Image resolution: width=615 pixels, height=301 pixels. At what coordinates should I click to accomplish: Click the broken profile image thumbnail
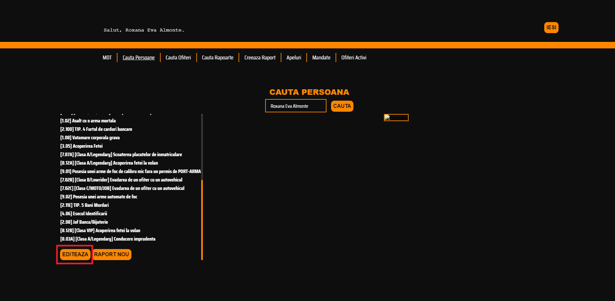pos(396,118)
